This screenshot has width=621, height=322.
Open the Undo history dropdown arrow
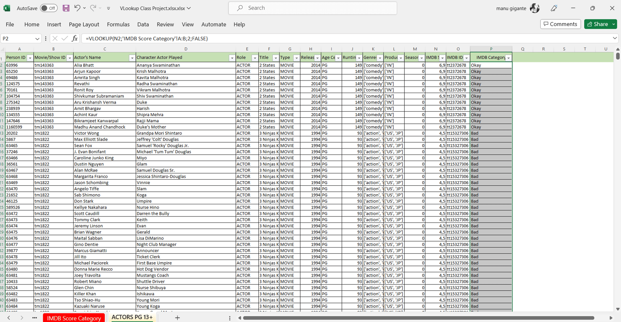pyautogui.click(x=84, y=8)
